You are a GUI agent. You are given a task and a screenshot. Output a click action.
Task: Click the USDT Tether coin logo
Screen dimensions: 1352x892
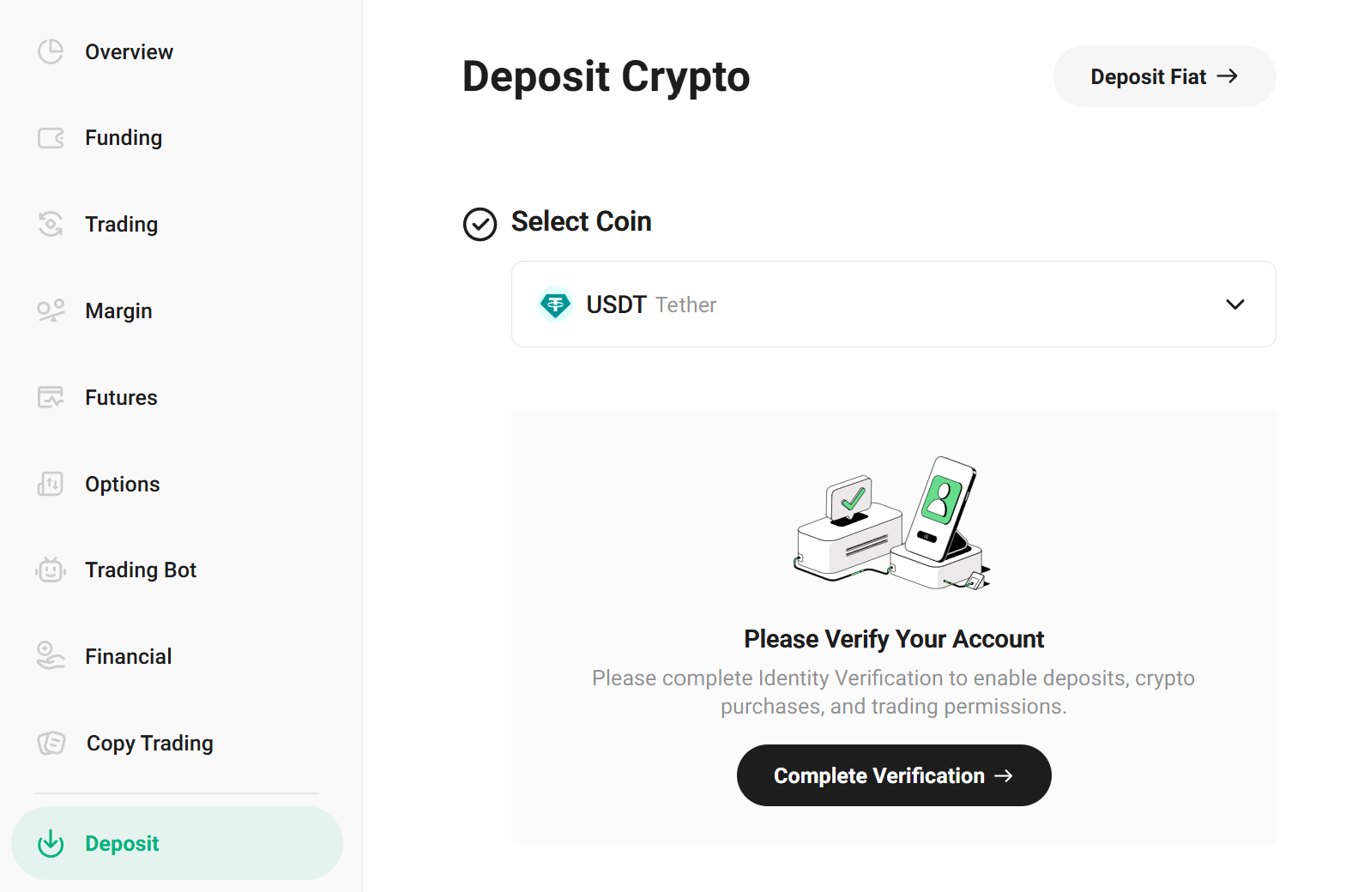pyautogui.click(x=556, y=304)
